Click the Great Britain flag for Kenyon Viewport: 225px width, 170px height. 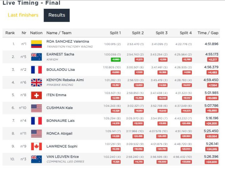tap(37, 82)
